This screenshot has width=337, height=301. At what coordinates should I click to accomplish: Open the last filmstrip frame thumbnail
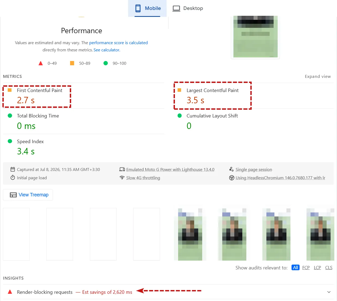tap(320, 234)
